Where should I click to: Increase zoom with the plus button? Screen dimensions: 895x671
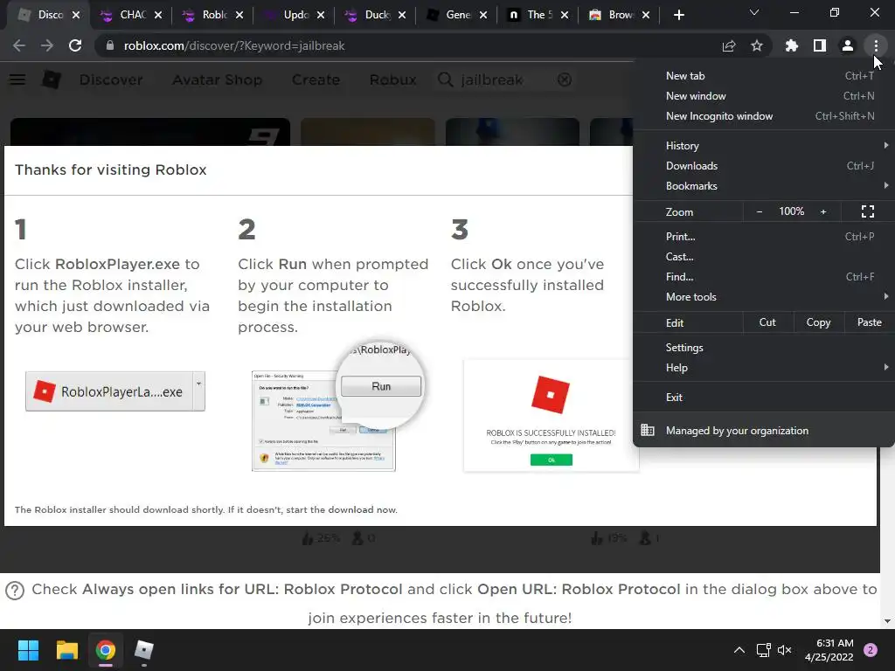coord(823,211)
